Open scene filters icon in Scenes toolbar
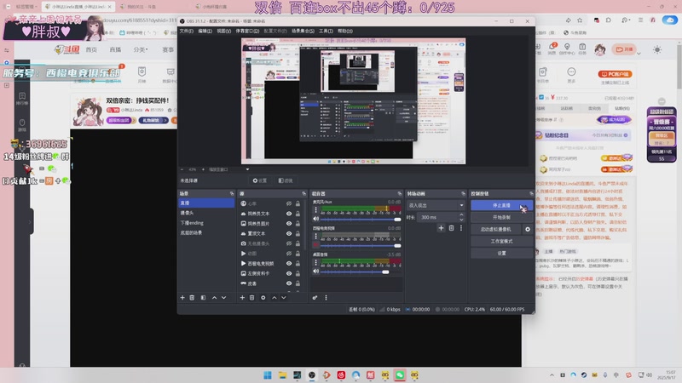The image size is (682, 383). point(203,297)
